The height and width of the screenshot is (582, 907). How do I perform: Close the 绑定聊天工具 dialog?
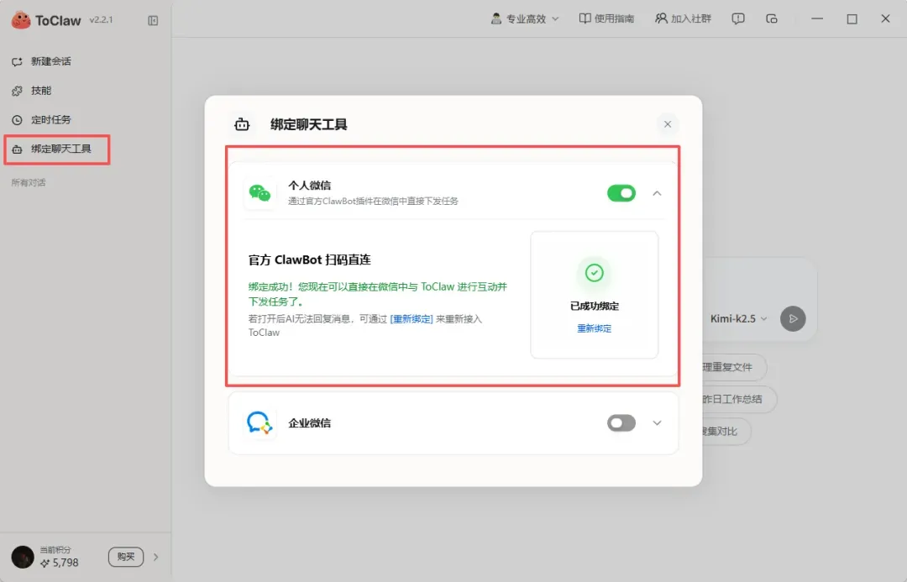tap(668, 124)
